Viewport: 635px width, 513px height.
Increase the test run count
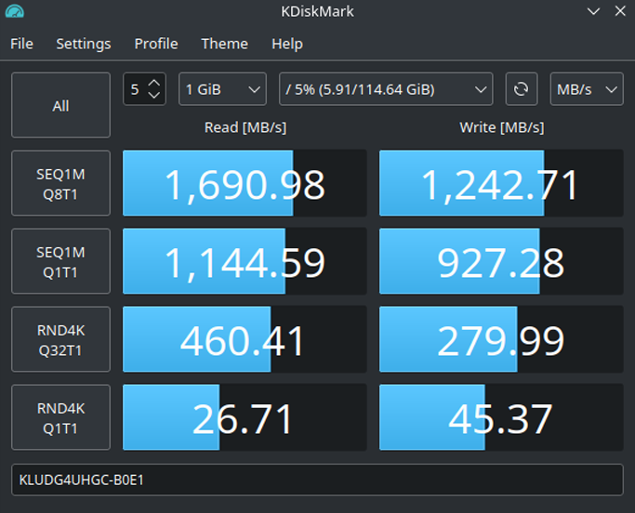point(154,83)
